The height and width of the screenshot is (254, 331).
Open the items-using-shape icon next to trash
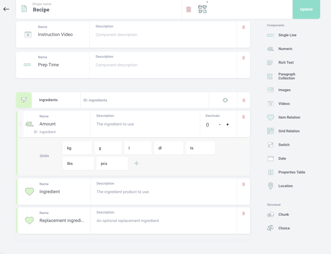(x=203, y=9)
